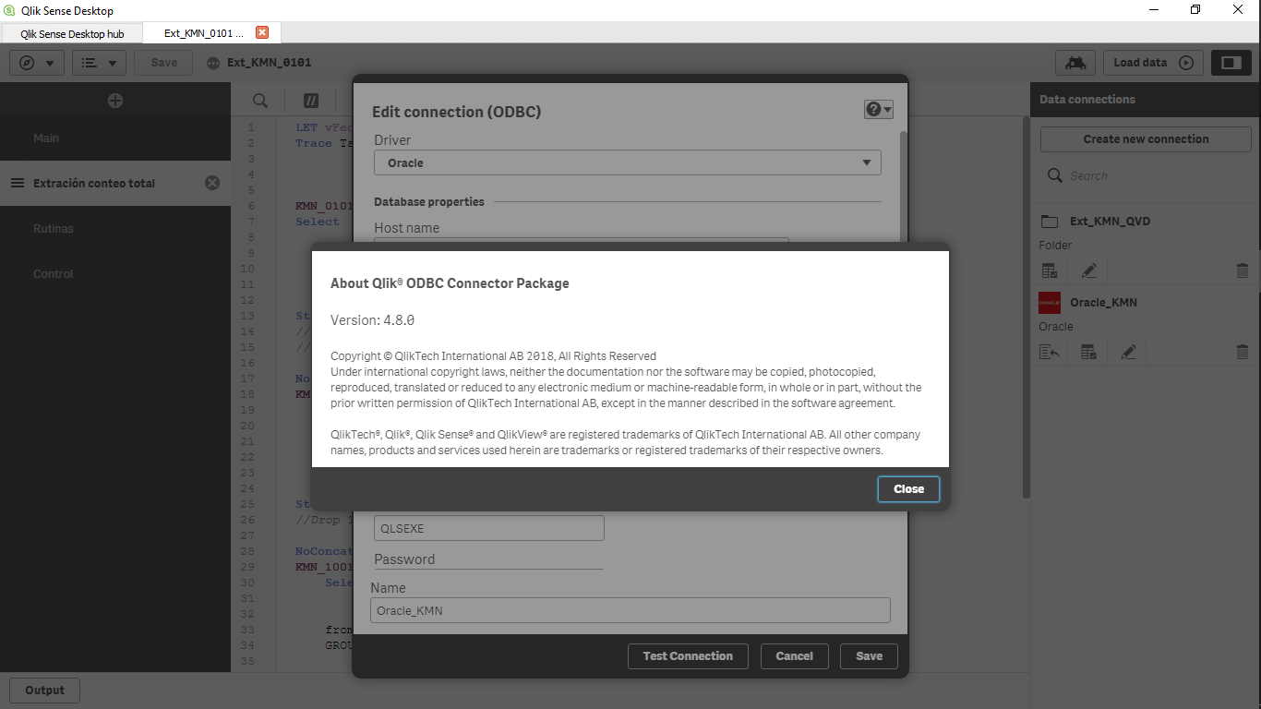The width and height of the screenshot is (1261, 709).
Task: Open the Output panel
Action: tap(44, 690)
